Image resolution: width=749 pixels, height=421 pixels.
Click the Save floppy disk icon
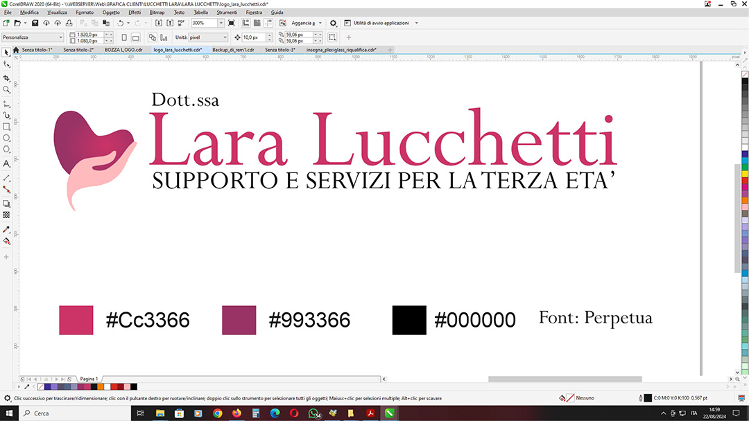[35, 23]
